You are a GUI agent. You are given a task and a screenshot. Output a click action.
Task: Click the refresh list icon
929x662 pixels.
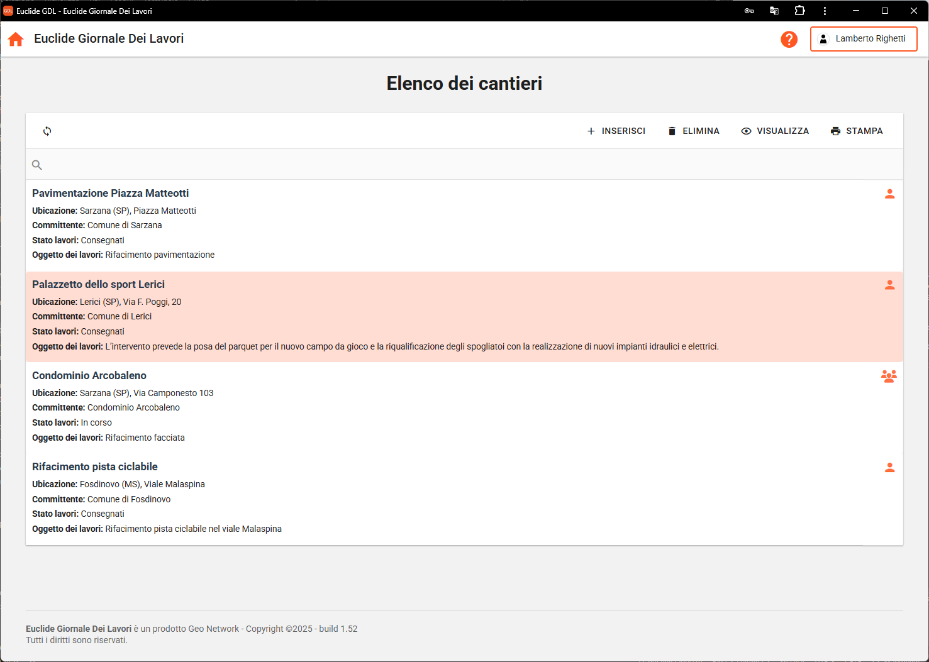47,131
